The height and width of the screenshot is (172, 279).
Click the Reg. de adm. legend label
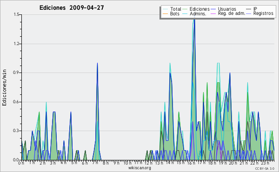tap(232, 13)
